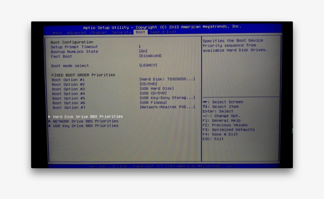This screenshot has width=324, height=199.
Task: Open Hard Disk Drive BBS Priorities submenu
Action: [88, 116]
